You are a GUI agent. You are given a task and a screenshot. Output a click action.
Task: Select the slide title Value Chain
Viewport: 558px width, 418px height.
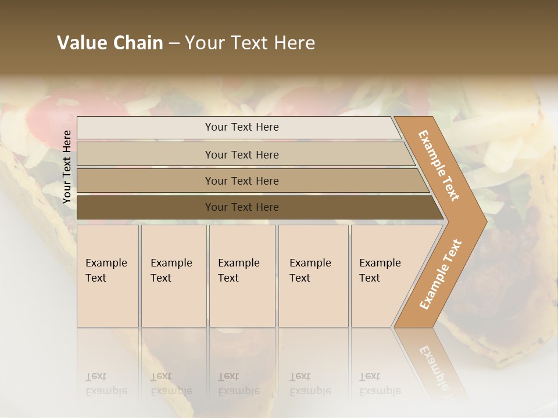(x=110, y=42)
